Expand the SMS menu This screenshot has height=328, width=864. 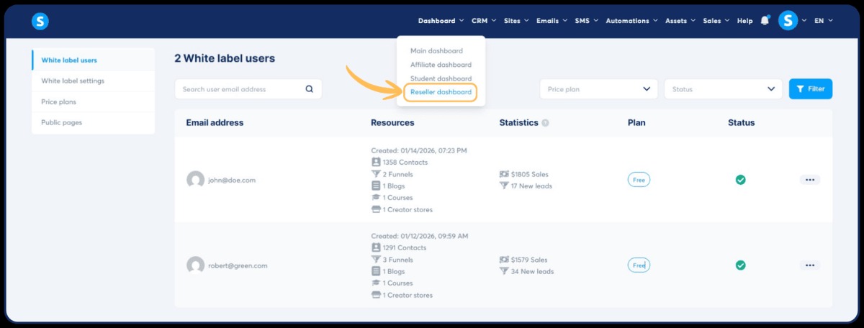(586, 21)
